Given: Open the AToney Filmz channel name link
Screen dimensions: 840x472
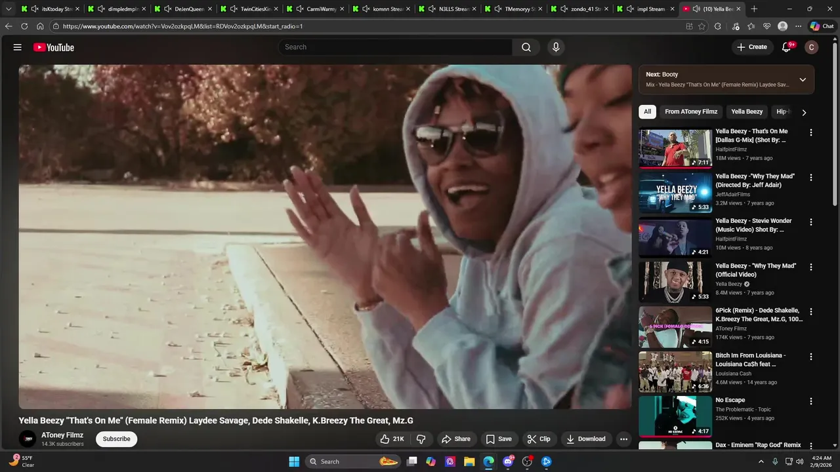Looking at the screenshot, I should 62,435.
